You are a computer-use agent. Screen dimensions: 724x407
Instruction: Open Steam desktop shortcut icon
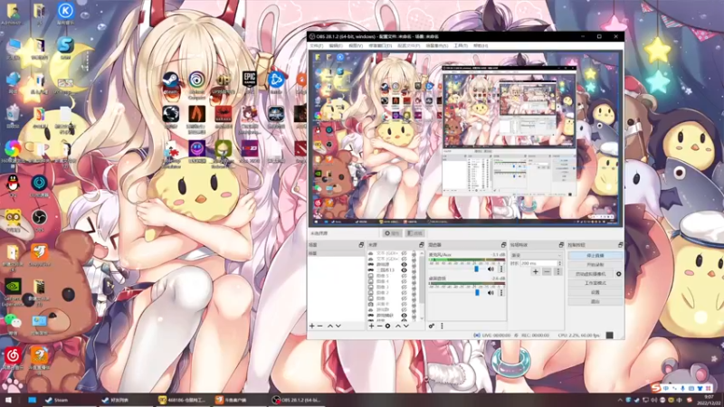(x=169, y=80)
